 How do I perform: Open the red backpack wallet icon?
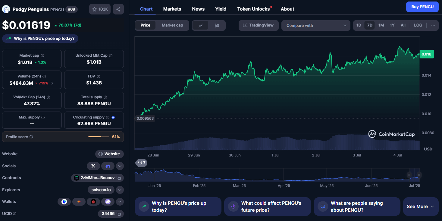[93, 202]
